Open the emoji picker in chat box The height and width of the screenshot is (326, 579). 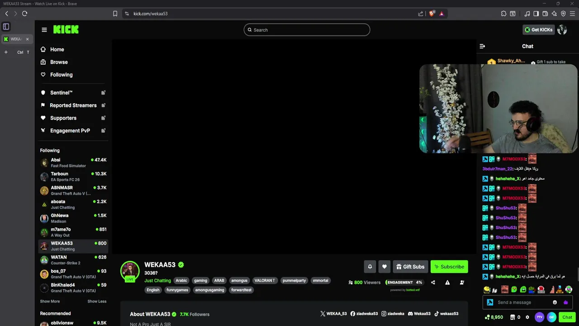point(555,302)
